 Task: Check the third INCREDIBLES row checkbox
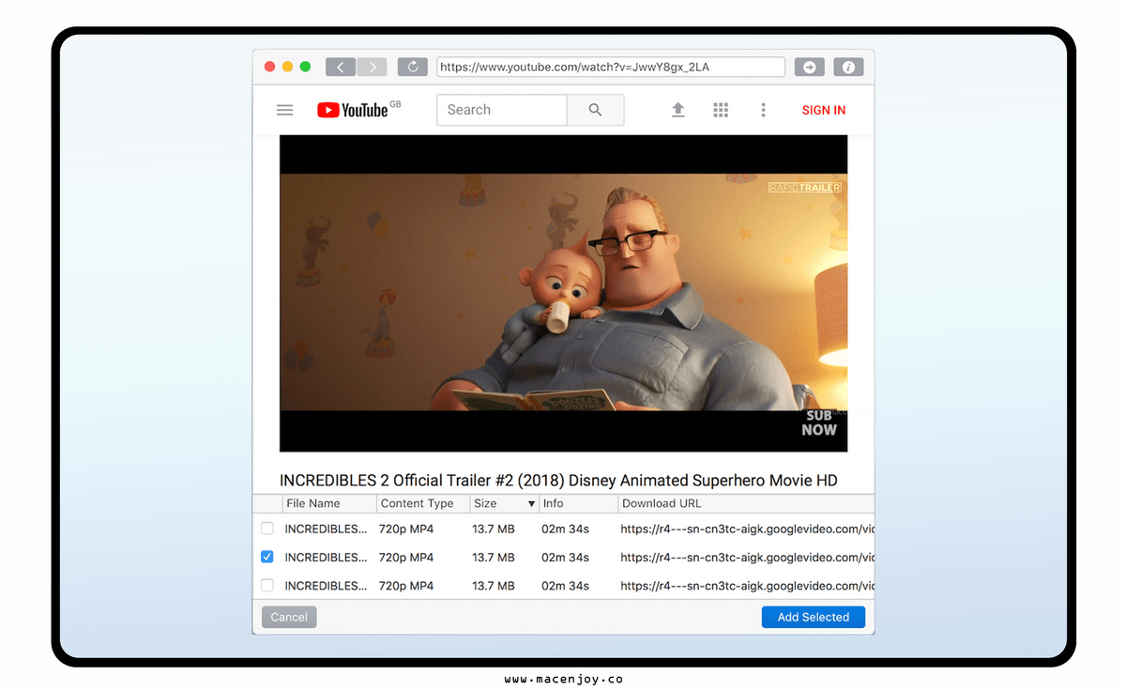point(267,585)
